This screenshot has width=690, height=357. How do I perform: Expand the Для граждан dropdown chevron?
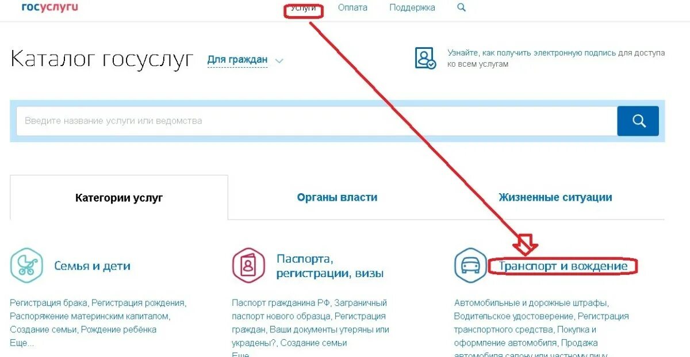tap(279, 60)
